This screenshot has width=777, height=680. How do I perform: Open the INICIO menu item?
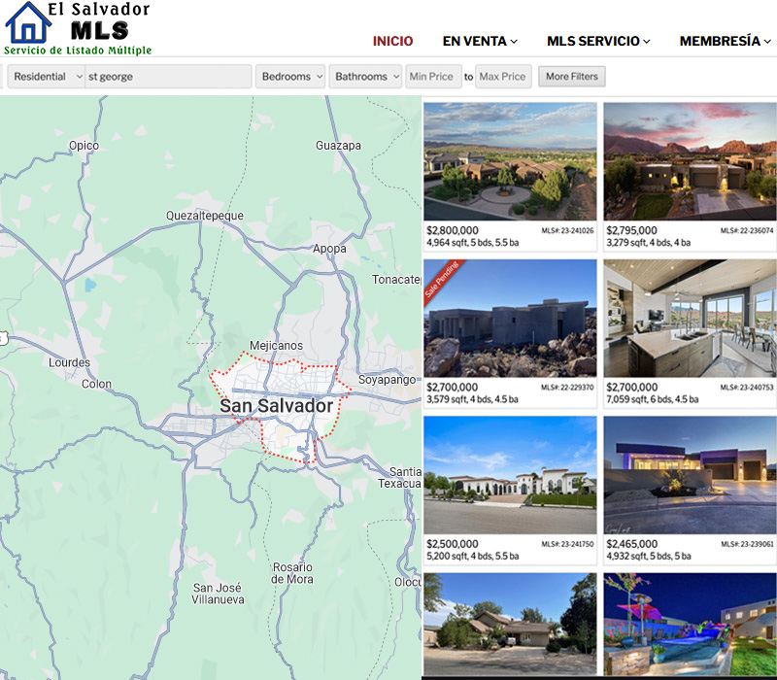[x=392, y=41]
